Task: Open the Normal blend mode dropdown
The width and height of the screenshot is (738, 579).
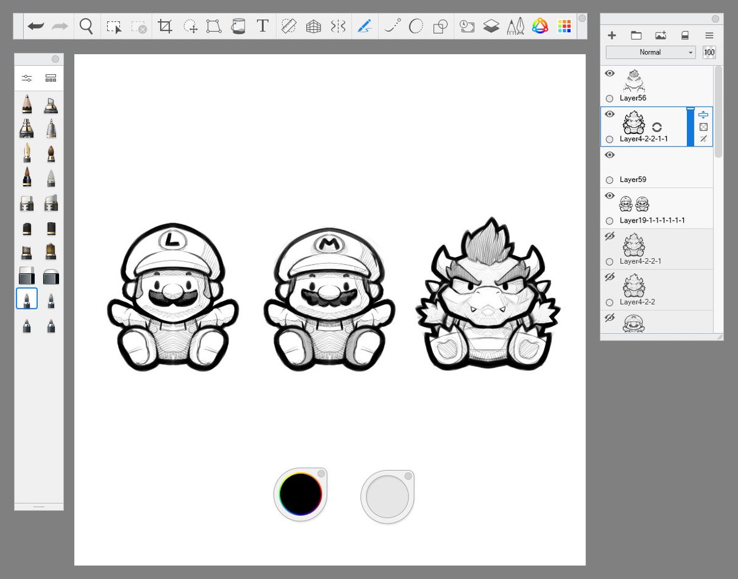Action: coord(651,52)
